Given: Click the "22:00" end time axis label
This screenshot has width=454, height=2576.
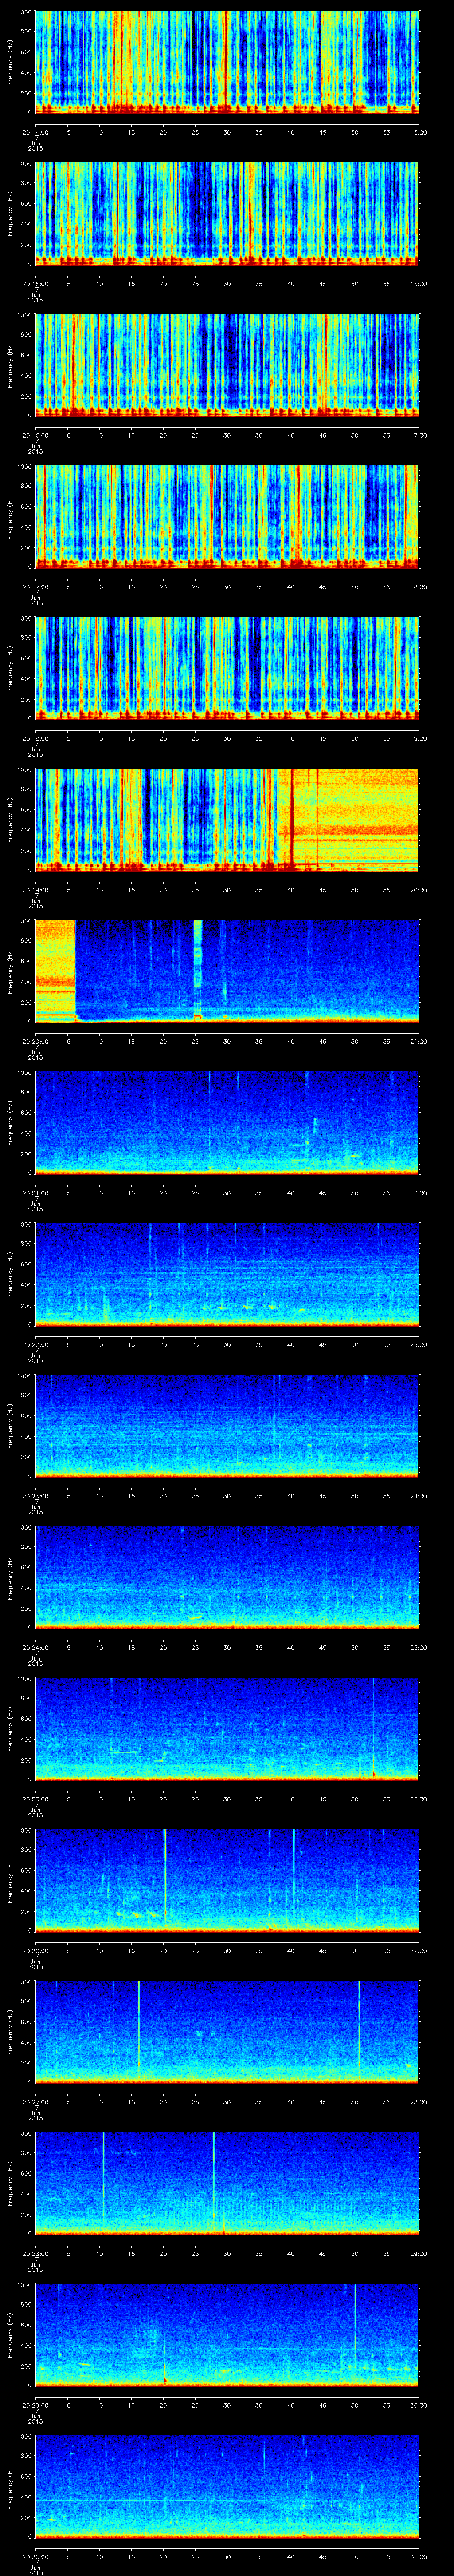Looking at the screenshot, I should pos(418,1193).
